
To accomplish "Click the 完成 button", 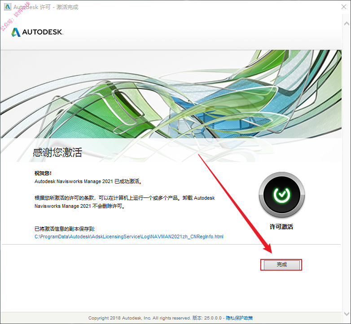I will click(281, 265).
